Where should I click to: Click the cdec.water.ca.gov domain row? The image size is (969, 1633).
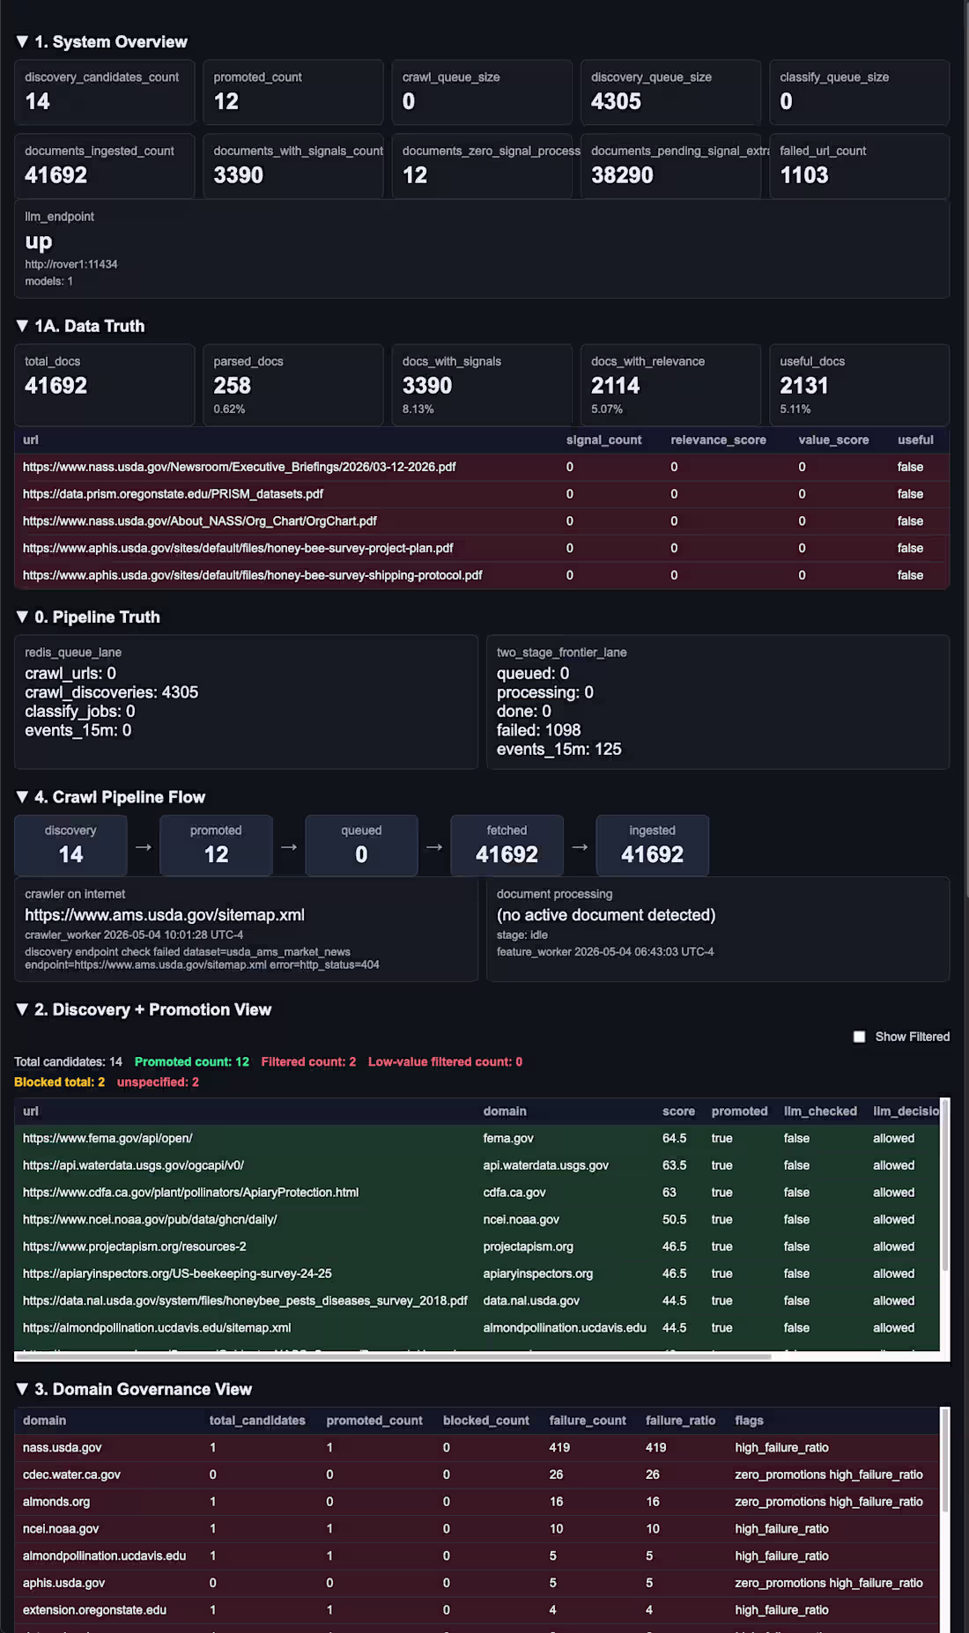click(477, 1474)
